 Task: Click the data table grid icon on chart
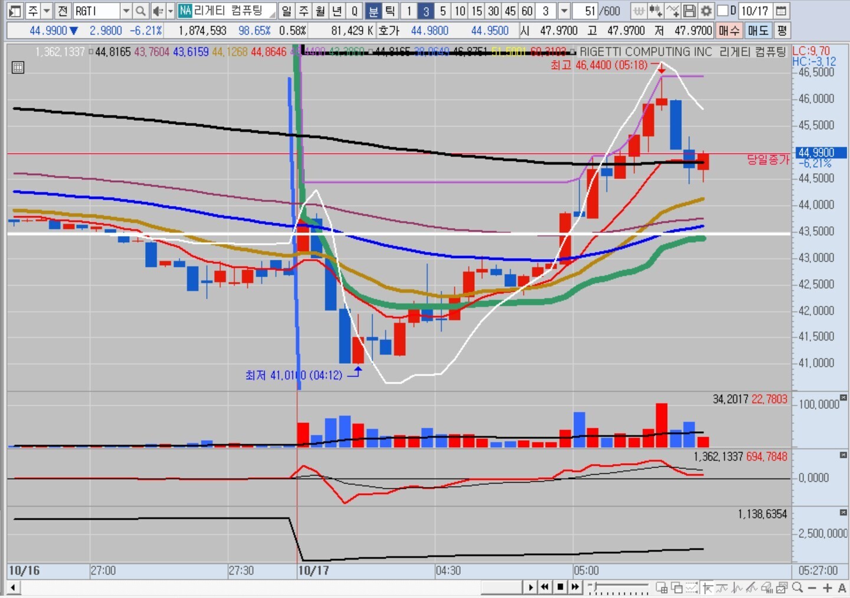pos(18,68)
